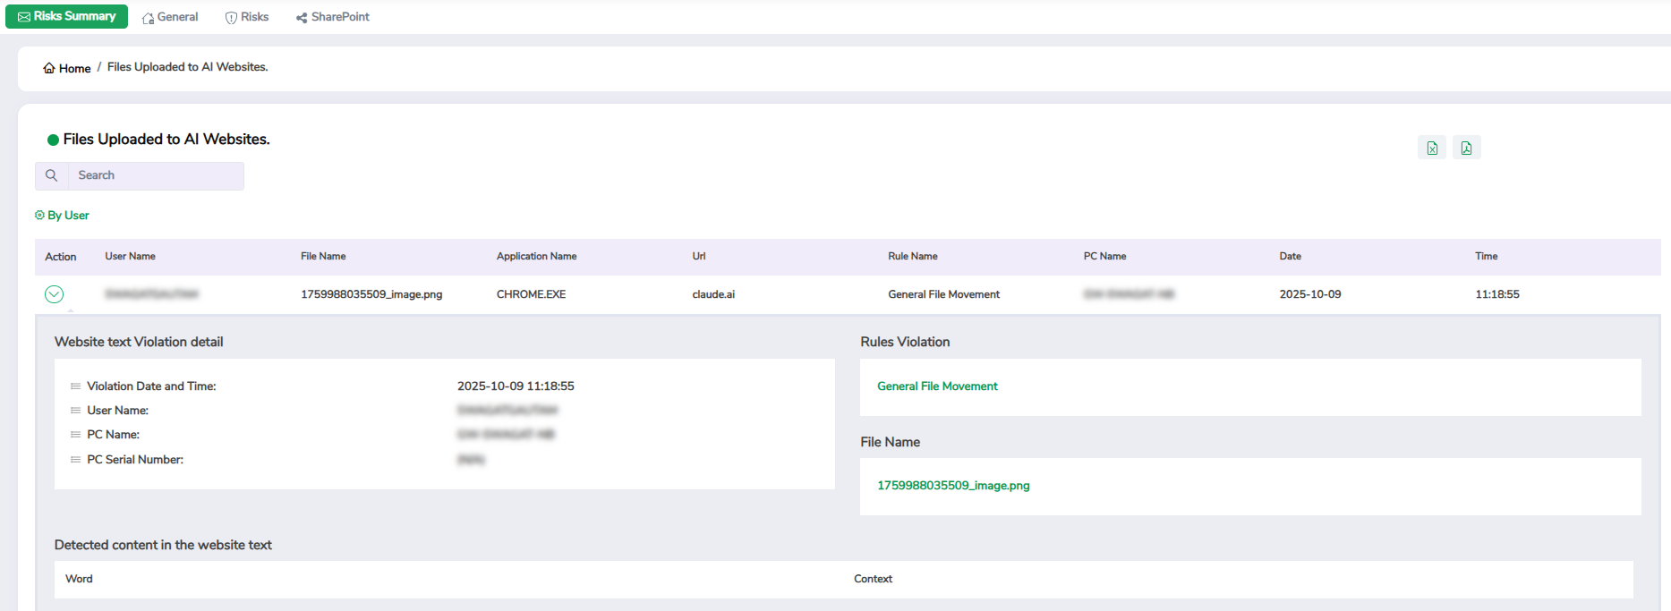Click the home icon in breadcrumb
Viewport: 1671px width, 611px height.
(x=49, y=69)
